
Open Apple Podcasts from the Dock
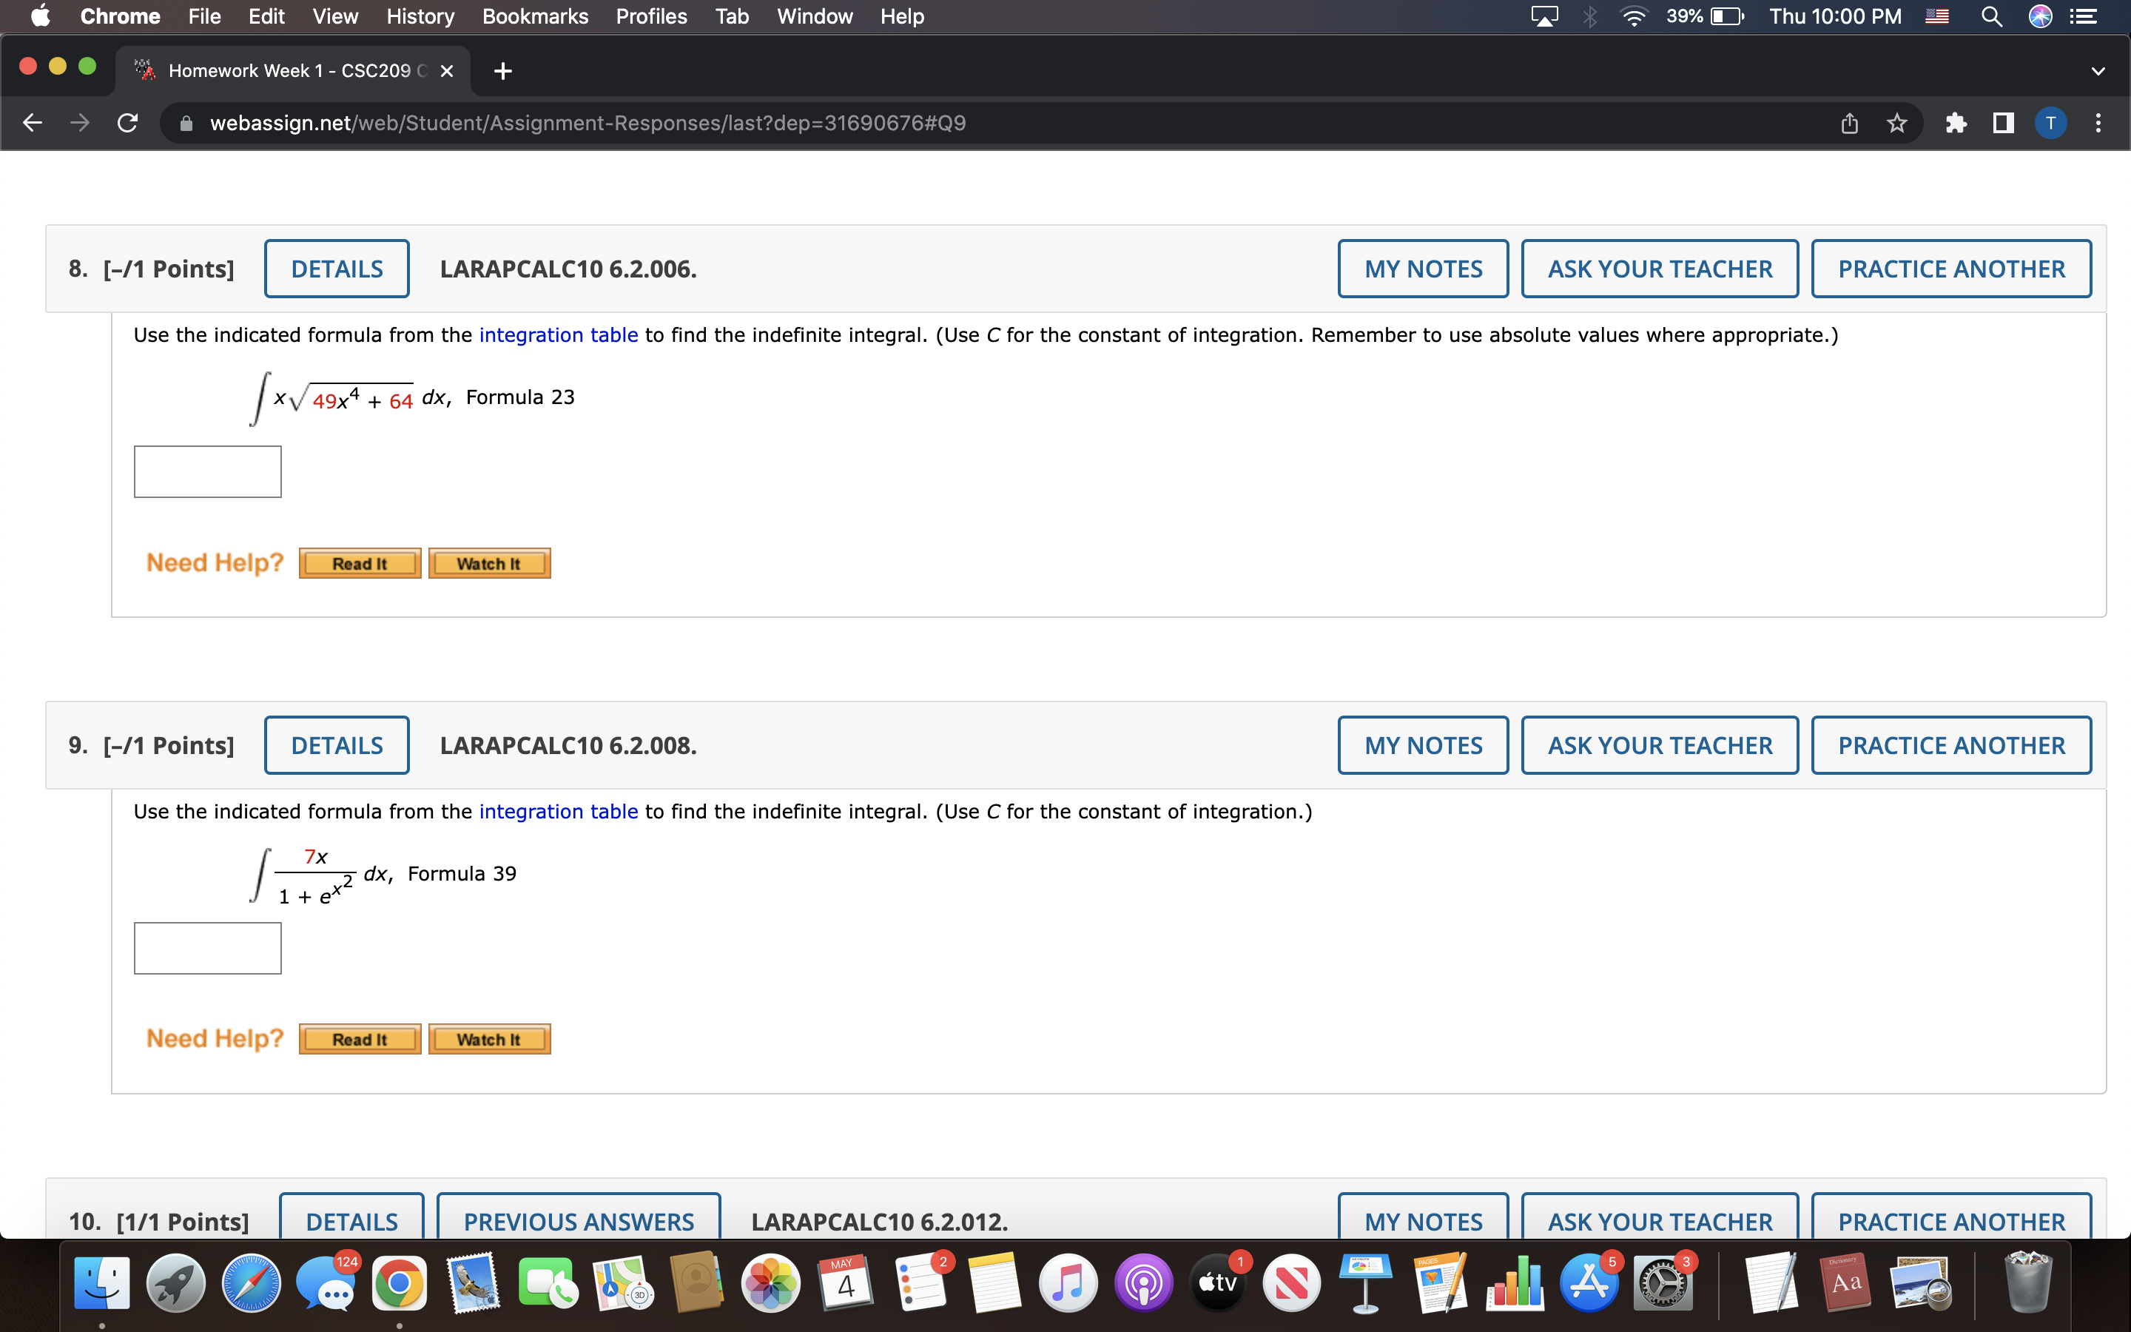pos(1143,1284)
